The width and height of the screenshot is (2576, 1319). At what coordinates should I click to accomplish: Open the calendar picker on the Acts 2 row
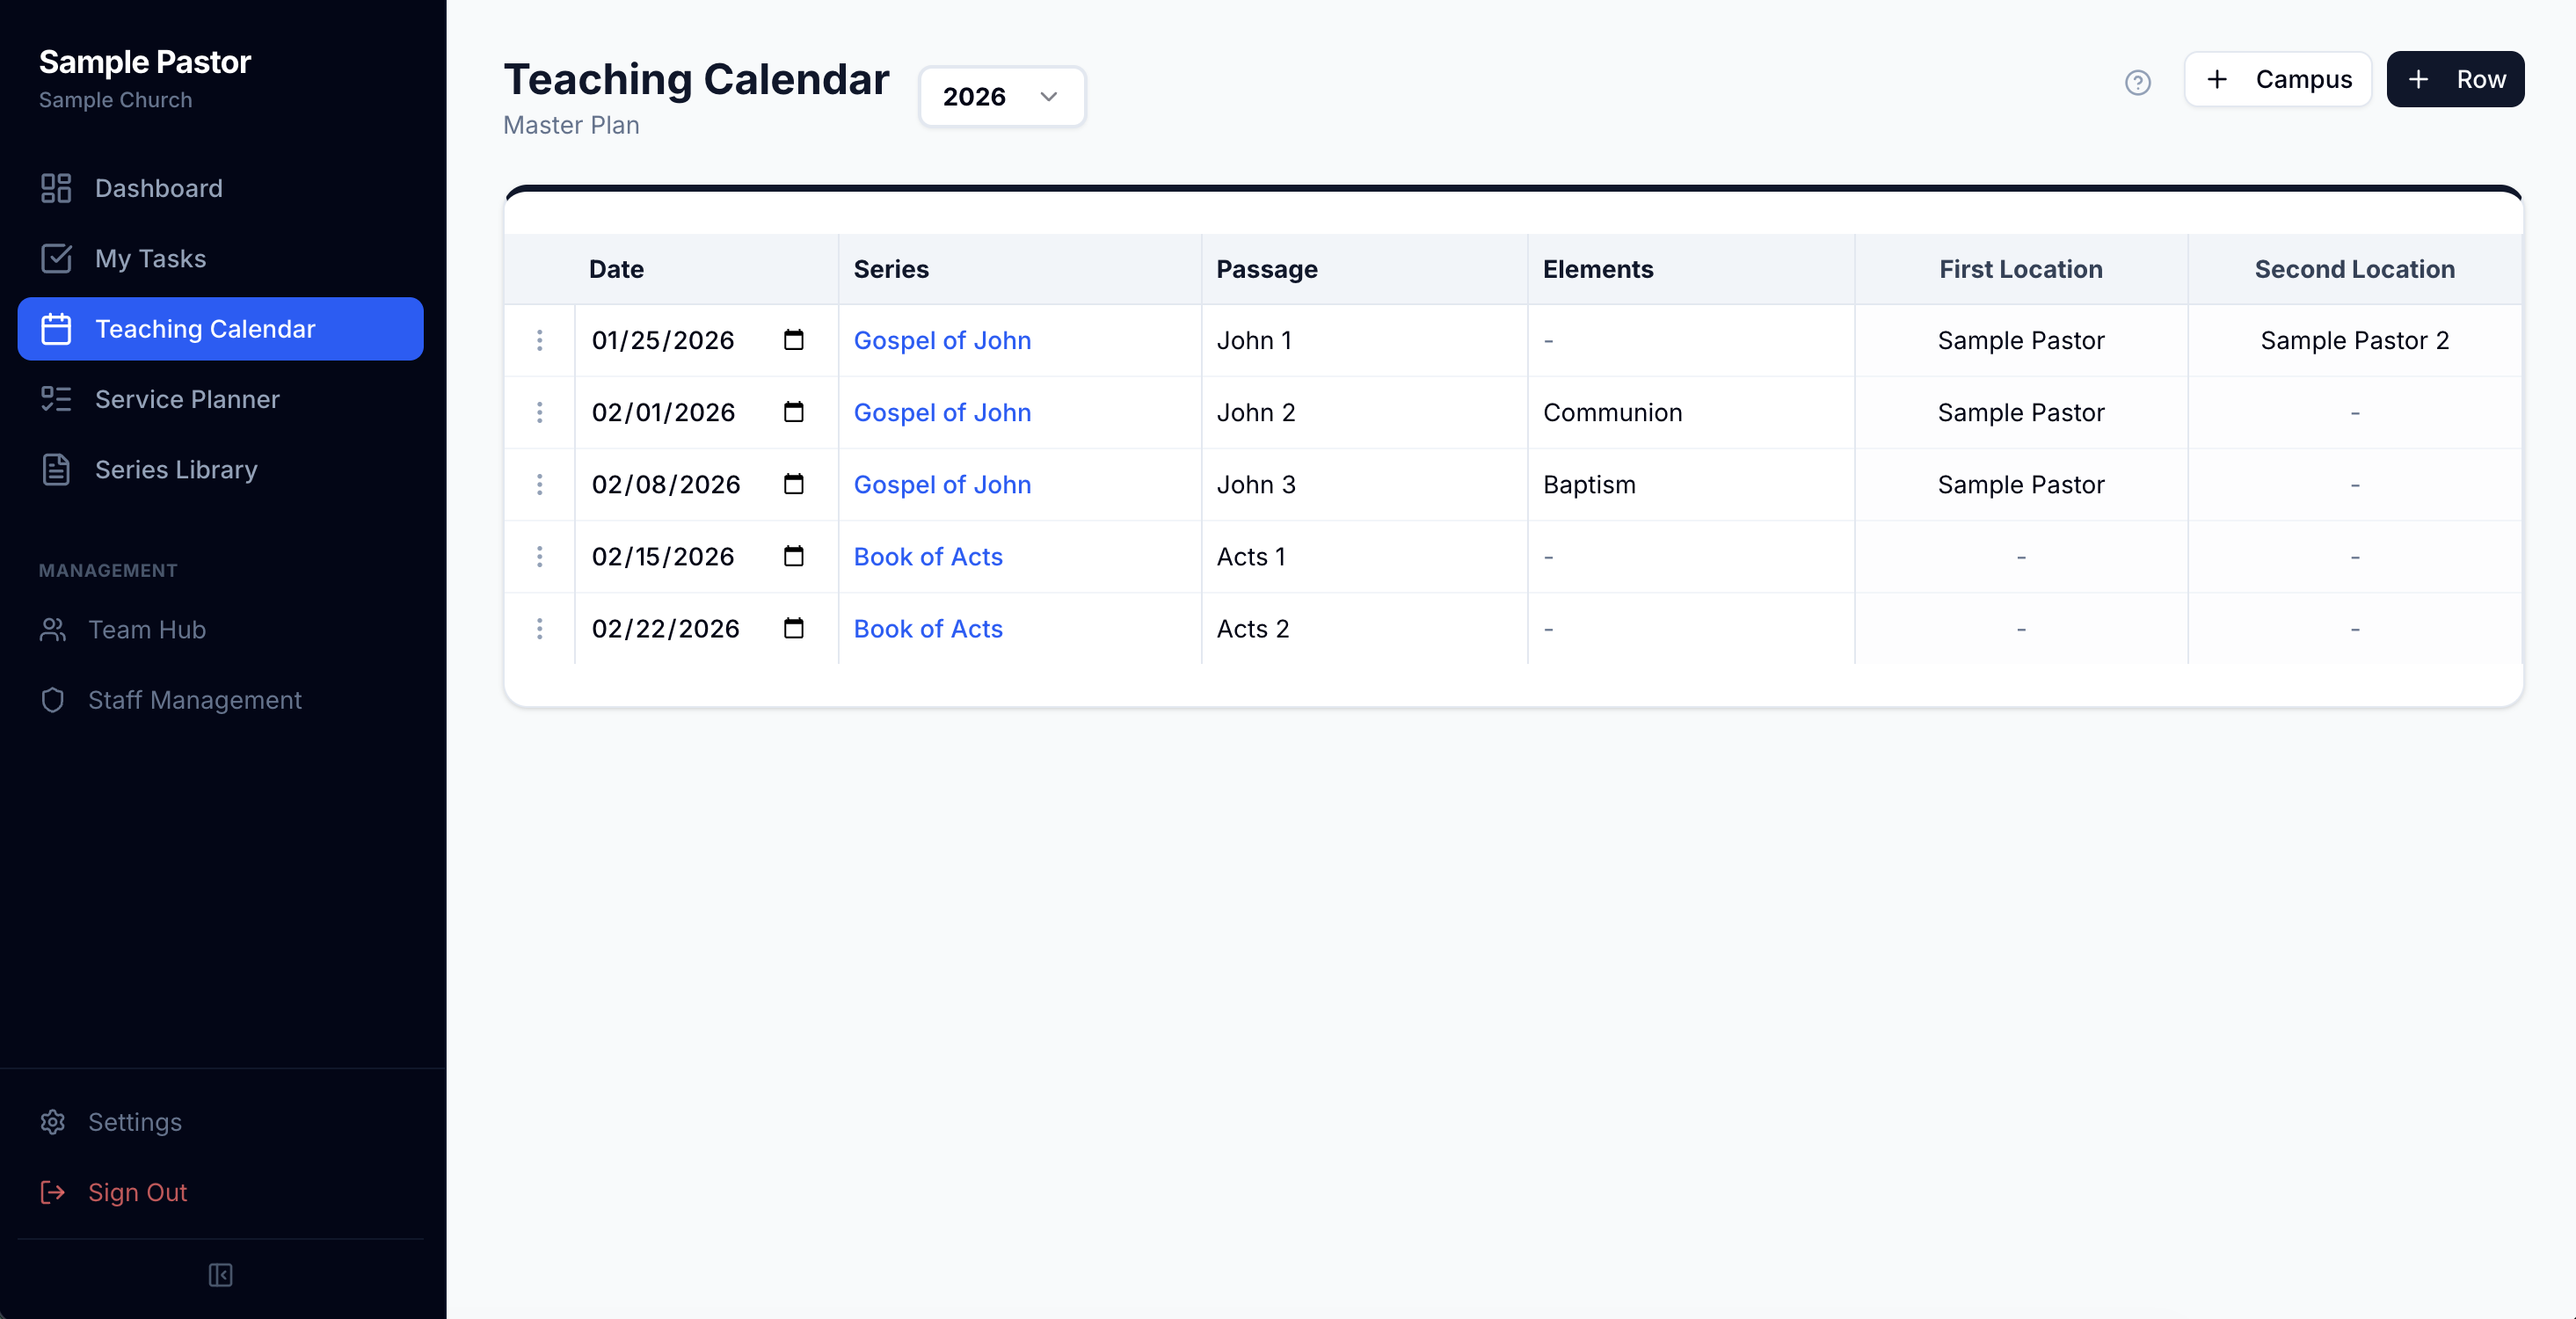793,629
